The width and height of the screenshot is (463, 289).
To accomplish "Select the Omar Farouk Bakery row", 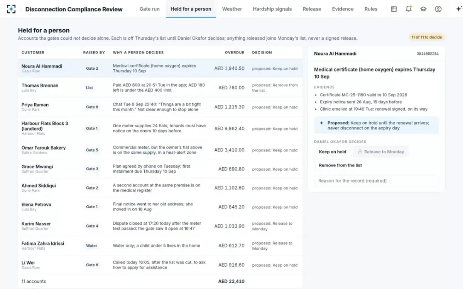I will click(160, 150).
